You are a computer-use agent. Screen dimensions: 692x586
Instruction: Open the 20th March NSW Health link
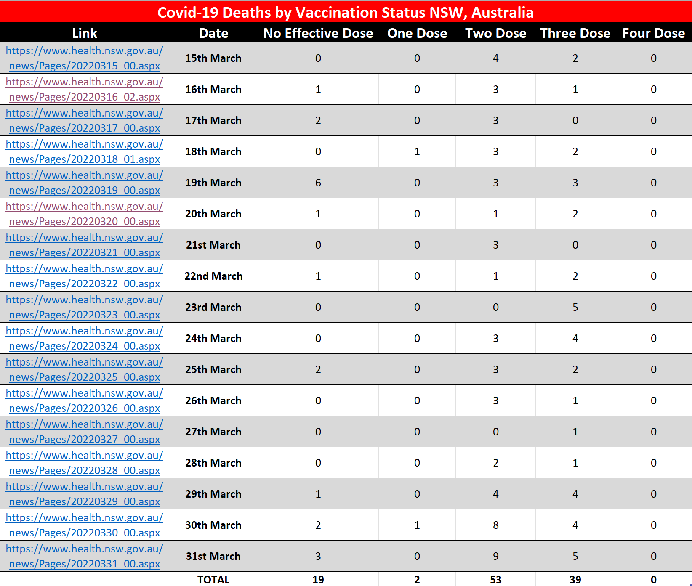coord(85,214)
